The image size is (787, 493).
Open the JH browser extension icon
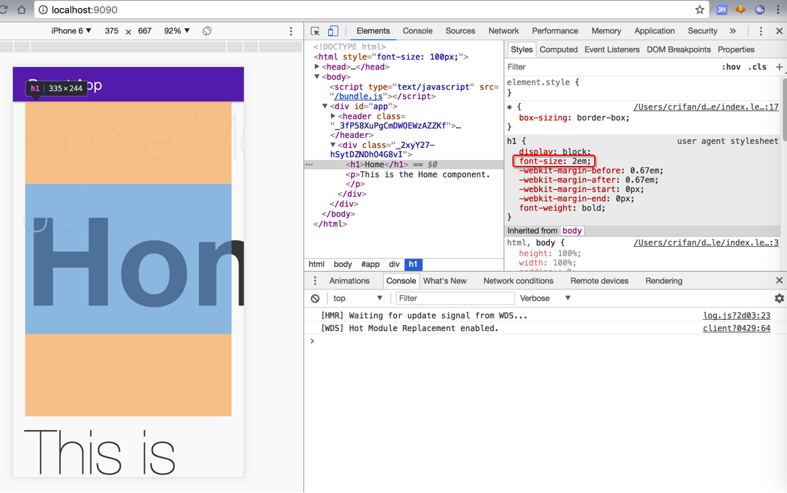[x=722, y=9]
